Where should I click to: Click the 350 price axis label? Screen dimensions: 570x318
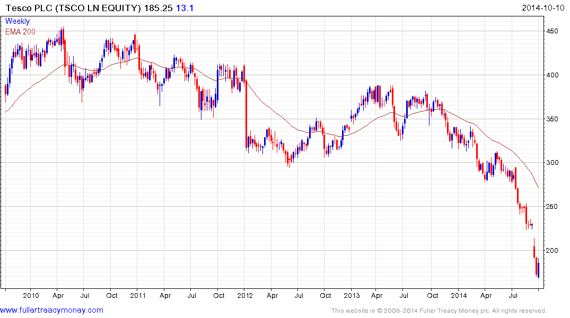pos(553,119)
